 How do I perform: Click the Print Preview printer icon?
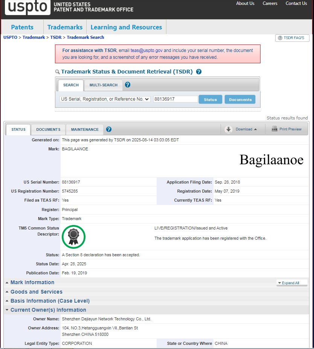(274, 129)
